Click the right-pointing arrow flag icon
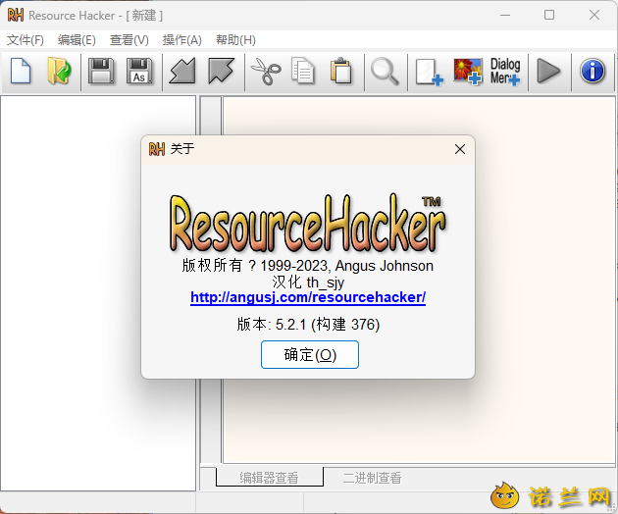This screenshot has width=618, height=514. coord(221,72)
